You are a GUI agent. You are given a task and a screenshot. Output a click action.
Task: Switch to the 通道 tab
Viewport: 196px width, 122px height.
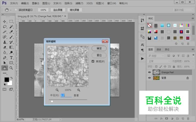pyautogui.click(x=159, y=49)
